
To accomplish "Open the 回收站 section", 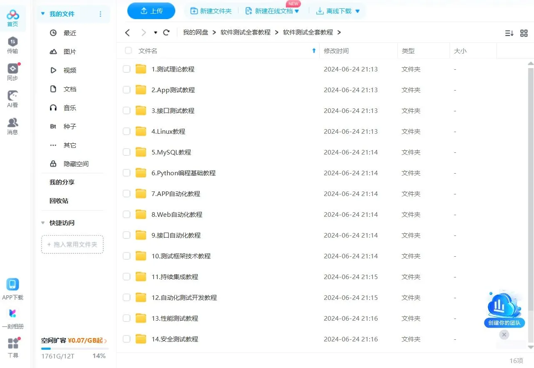I will [58, 201].
